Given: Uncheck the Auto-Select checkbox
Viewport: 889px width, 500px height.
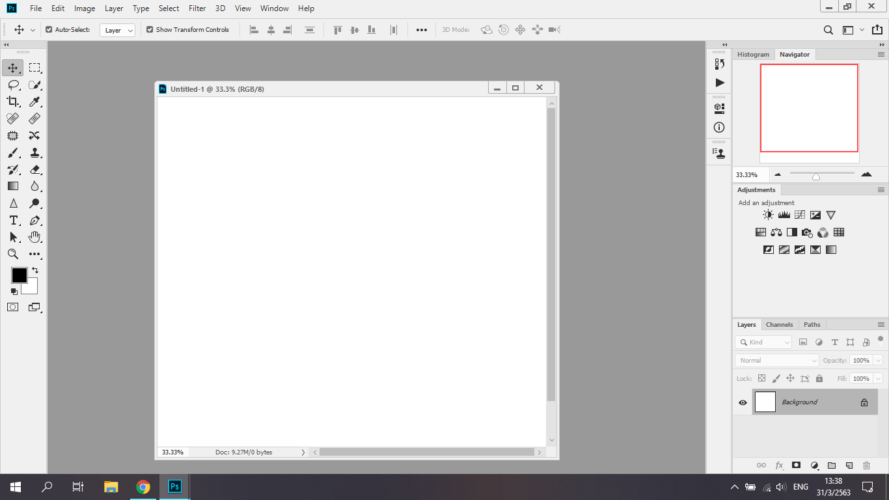Looking at the screenshot, I should pos(49,30).
